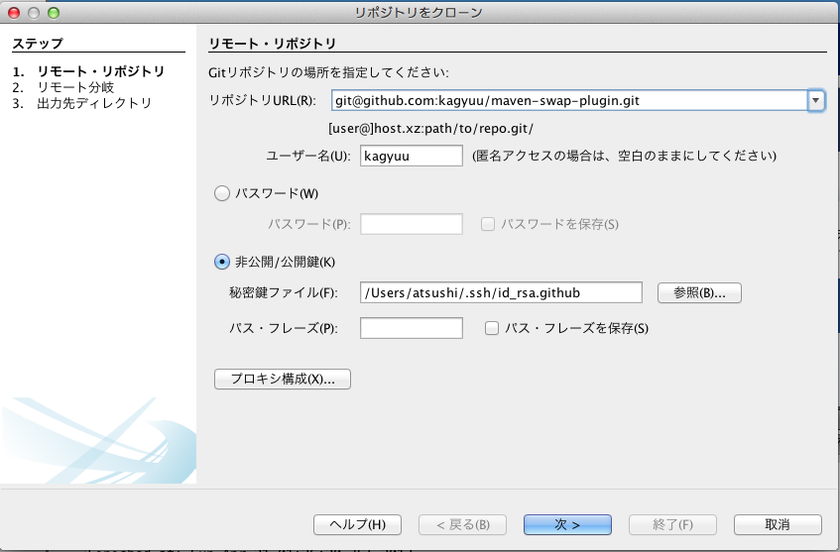Click the 取消 cancel button
840x552 pixels.
click(778, 524)
